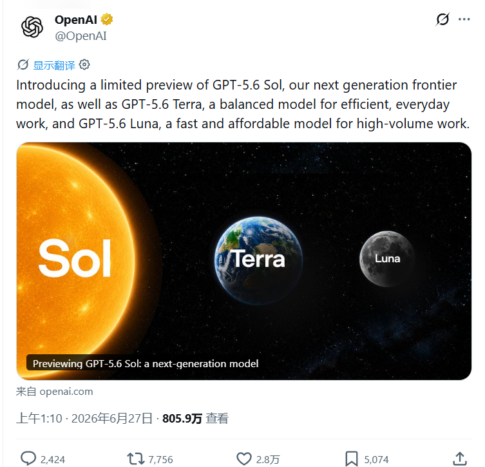Open the 来自 openai.com source link
Image resolution: width=485 pixels, height=467 pixels.
click(x=55, y=392)
